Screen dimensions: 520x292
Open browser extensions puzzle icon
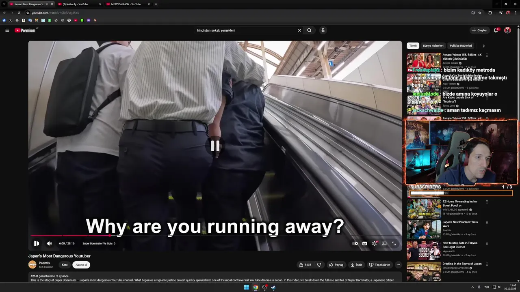(490, 13)
